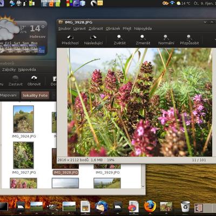Open Nápověda menu in the image viewer
Viewport: 216px width, 216px height.
[x=143, y=29]
